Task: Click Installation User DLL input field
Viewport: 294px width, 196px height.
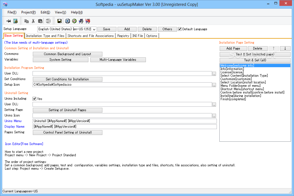Action: (x=122, y=74)
